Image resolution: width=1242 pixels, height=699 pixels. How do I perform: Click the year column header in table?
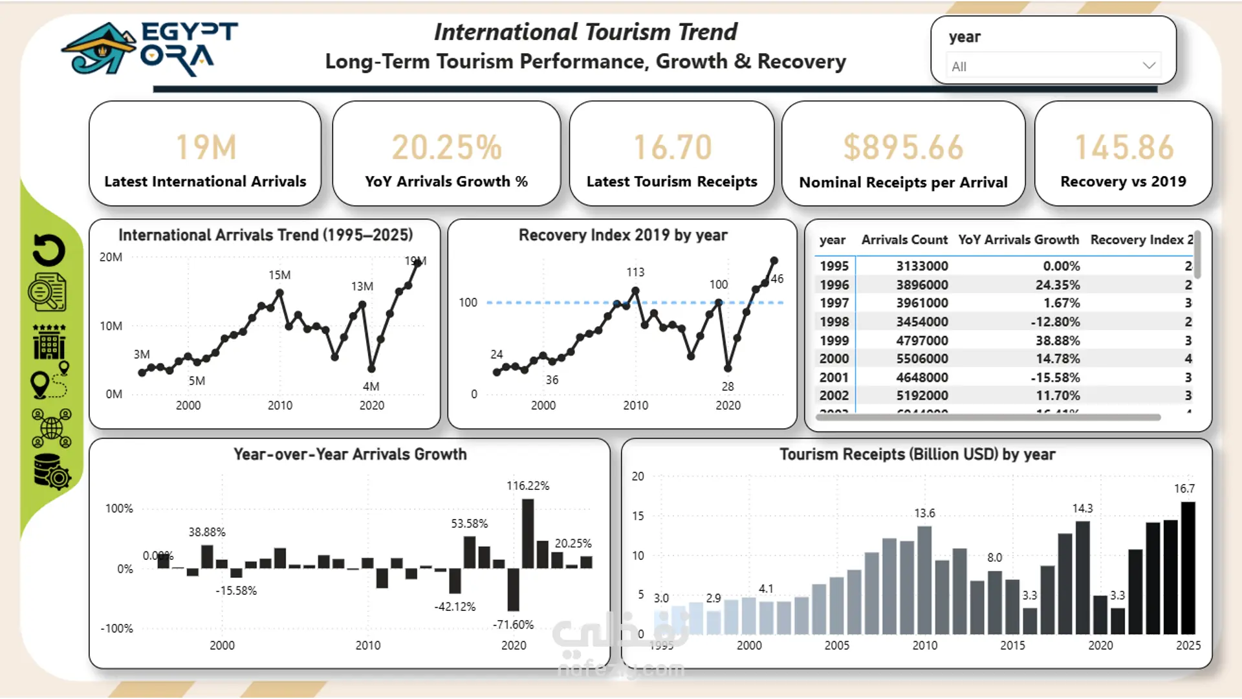832,240
